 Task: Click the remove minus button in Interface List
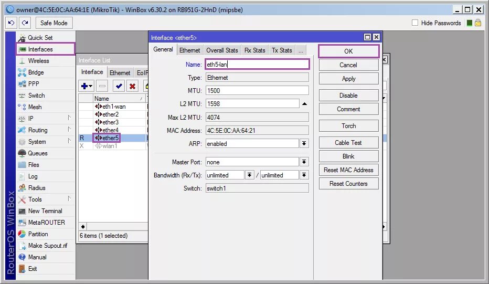click(x=102, y=86)
